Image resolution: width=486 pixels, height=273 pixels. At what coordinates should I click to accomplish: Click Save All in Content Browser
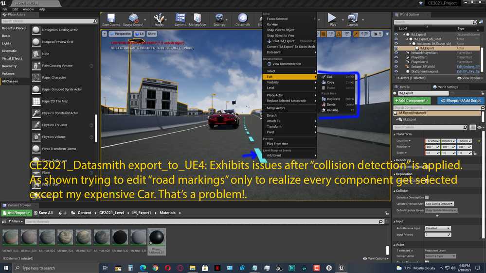point(43,213)
